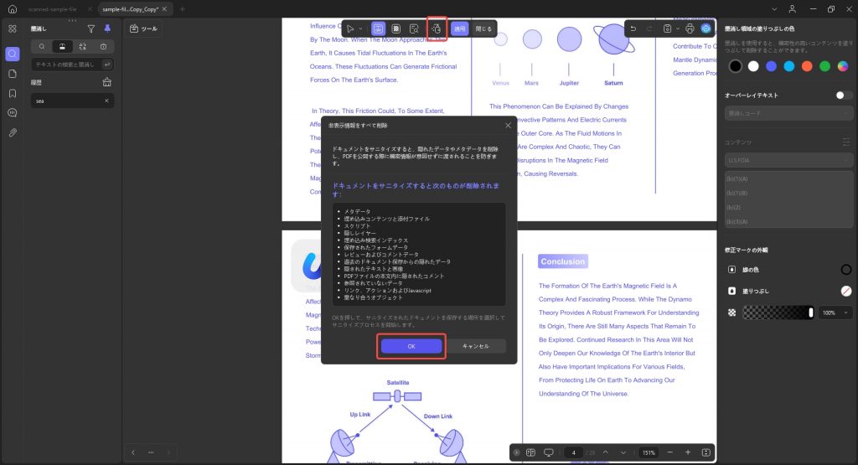Image resolution: width=858 pixels, height=465 pixels.
Task: Click the filter funnel icon in redaction panel
Action: pyautogui.click(x=90, y=28)
